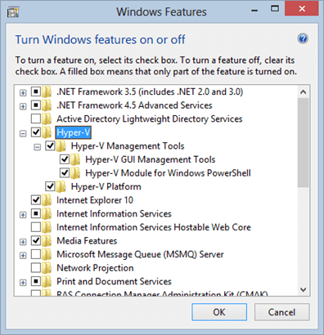The image size is (324, 335).
Task: Enable Internet Information Services Hostable Web Core checkbox
Action: point(36,227)
